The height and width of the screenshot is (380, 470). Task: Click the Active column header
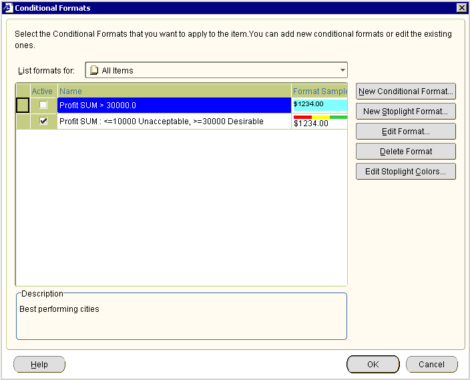coord(44,91)
